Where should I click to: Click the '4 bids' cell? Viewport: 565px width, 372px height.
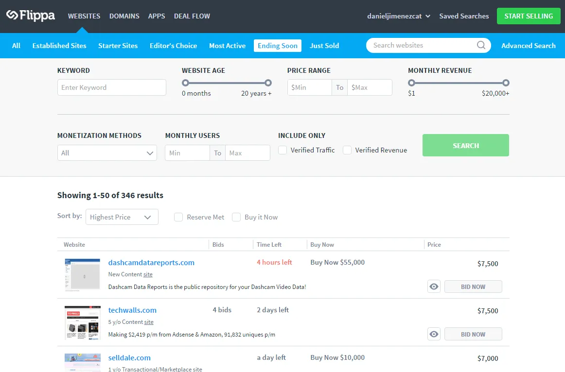click(x=222, y=310)
